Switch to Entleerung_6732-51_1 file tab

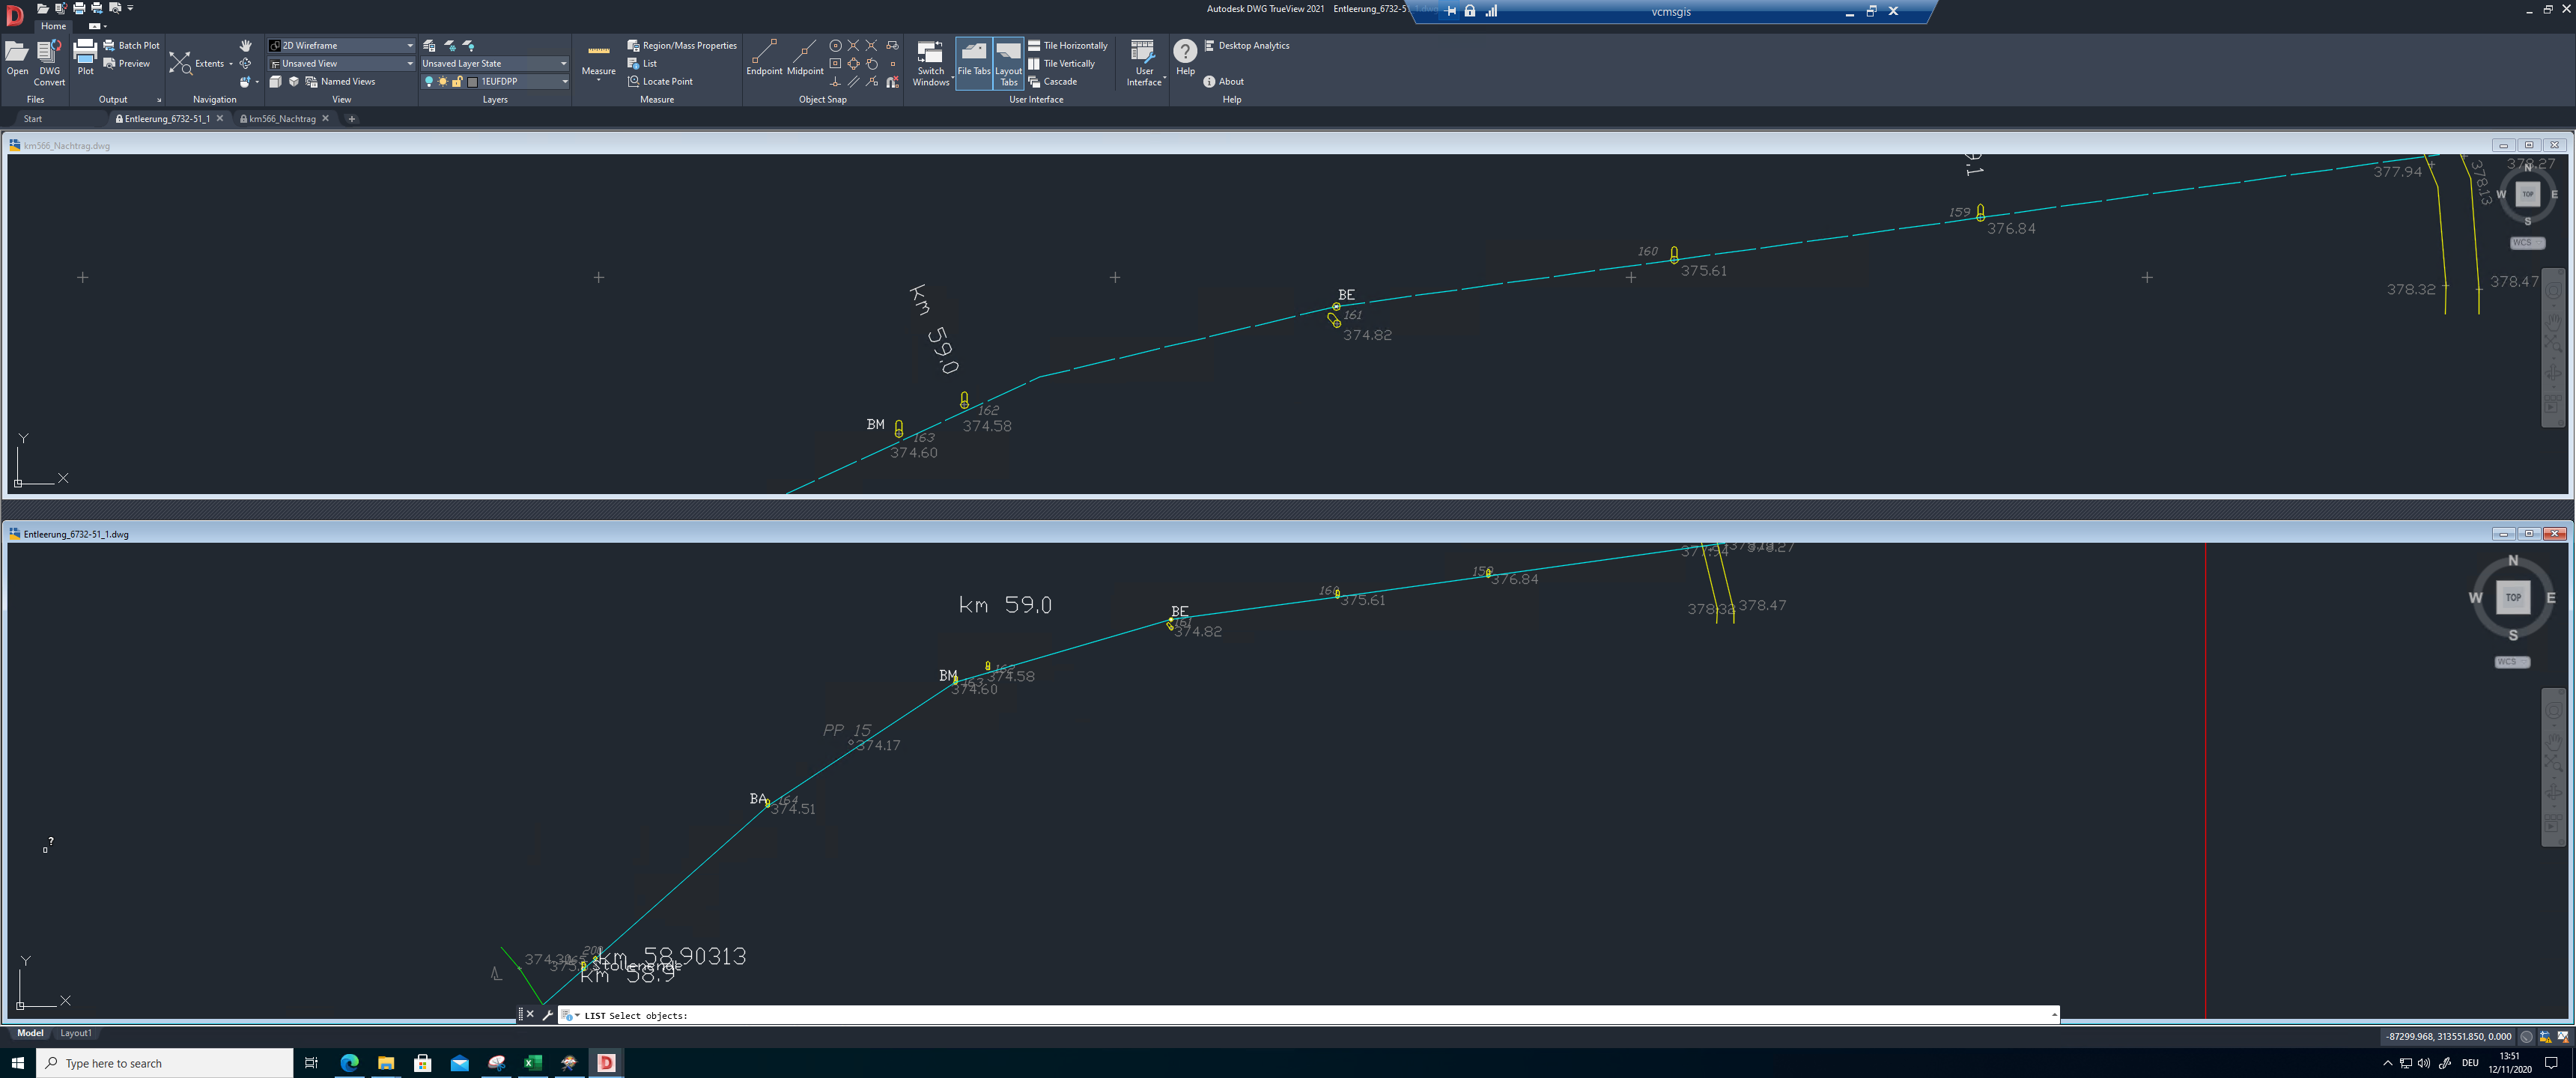[167, 118]
